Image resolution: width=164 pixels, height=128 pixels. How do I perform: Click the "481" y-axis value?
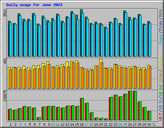point(5,61)
